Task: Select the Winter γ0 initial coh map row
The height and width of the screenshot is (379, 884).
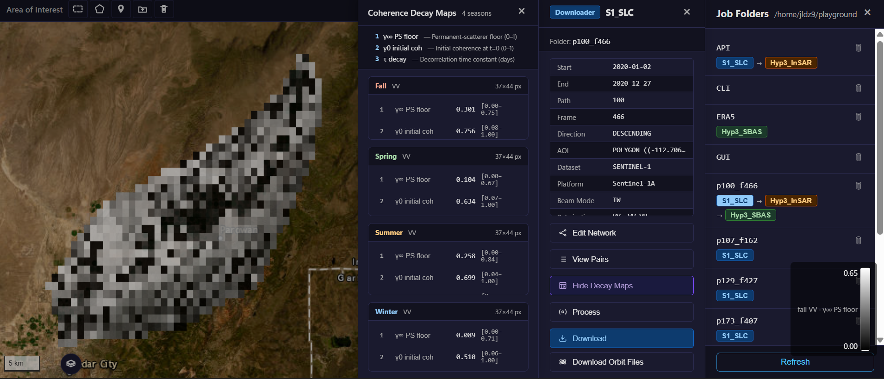Action: 448,357
